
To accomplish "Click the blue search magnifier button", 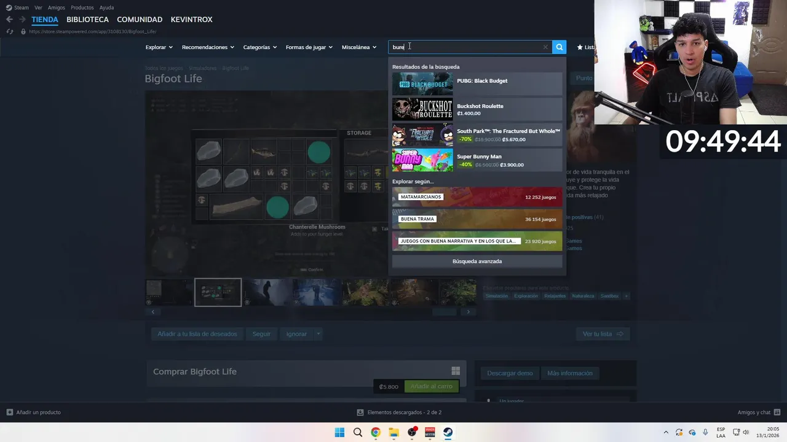I will tap(559, 47).
